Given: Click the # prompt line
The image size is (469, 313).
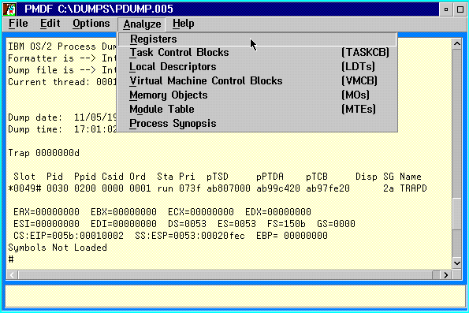Looking at the screenshot, I should (11, 259).
